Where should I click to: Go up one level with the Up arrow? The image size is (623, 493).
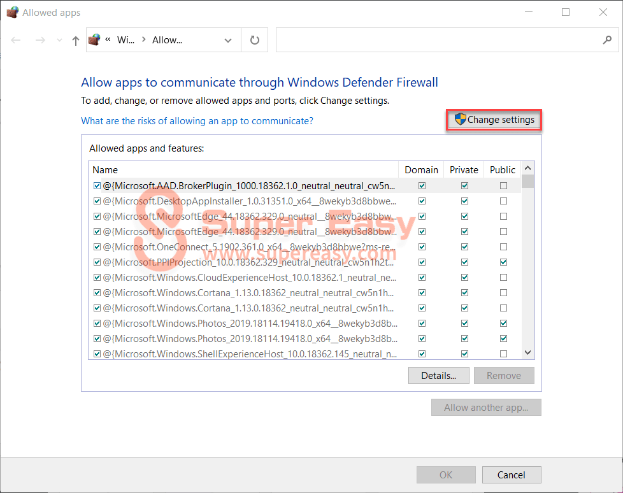[x=76, y=40]
